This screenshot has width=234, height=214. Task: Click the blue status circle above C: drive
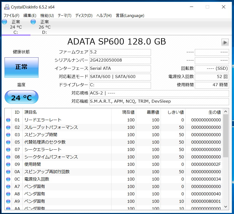click(4, 22)
